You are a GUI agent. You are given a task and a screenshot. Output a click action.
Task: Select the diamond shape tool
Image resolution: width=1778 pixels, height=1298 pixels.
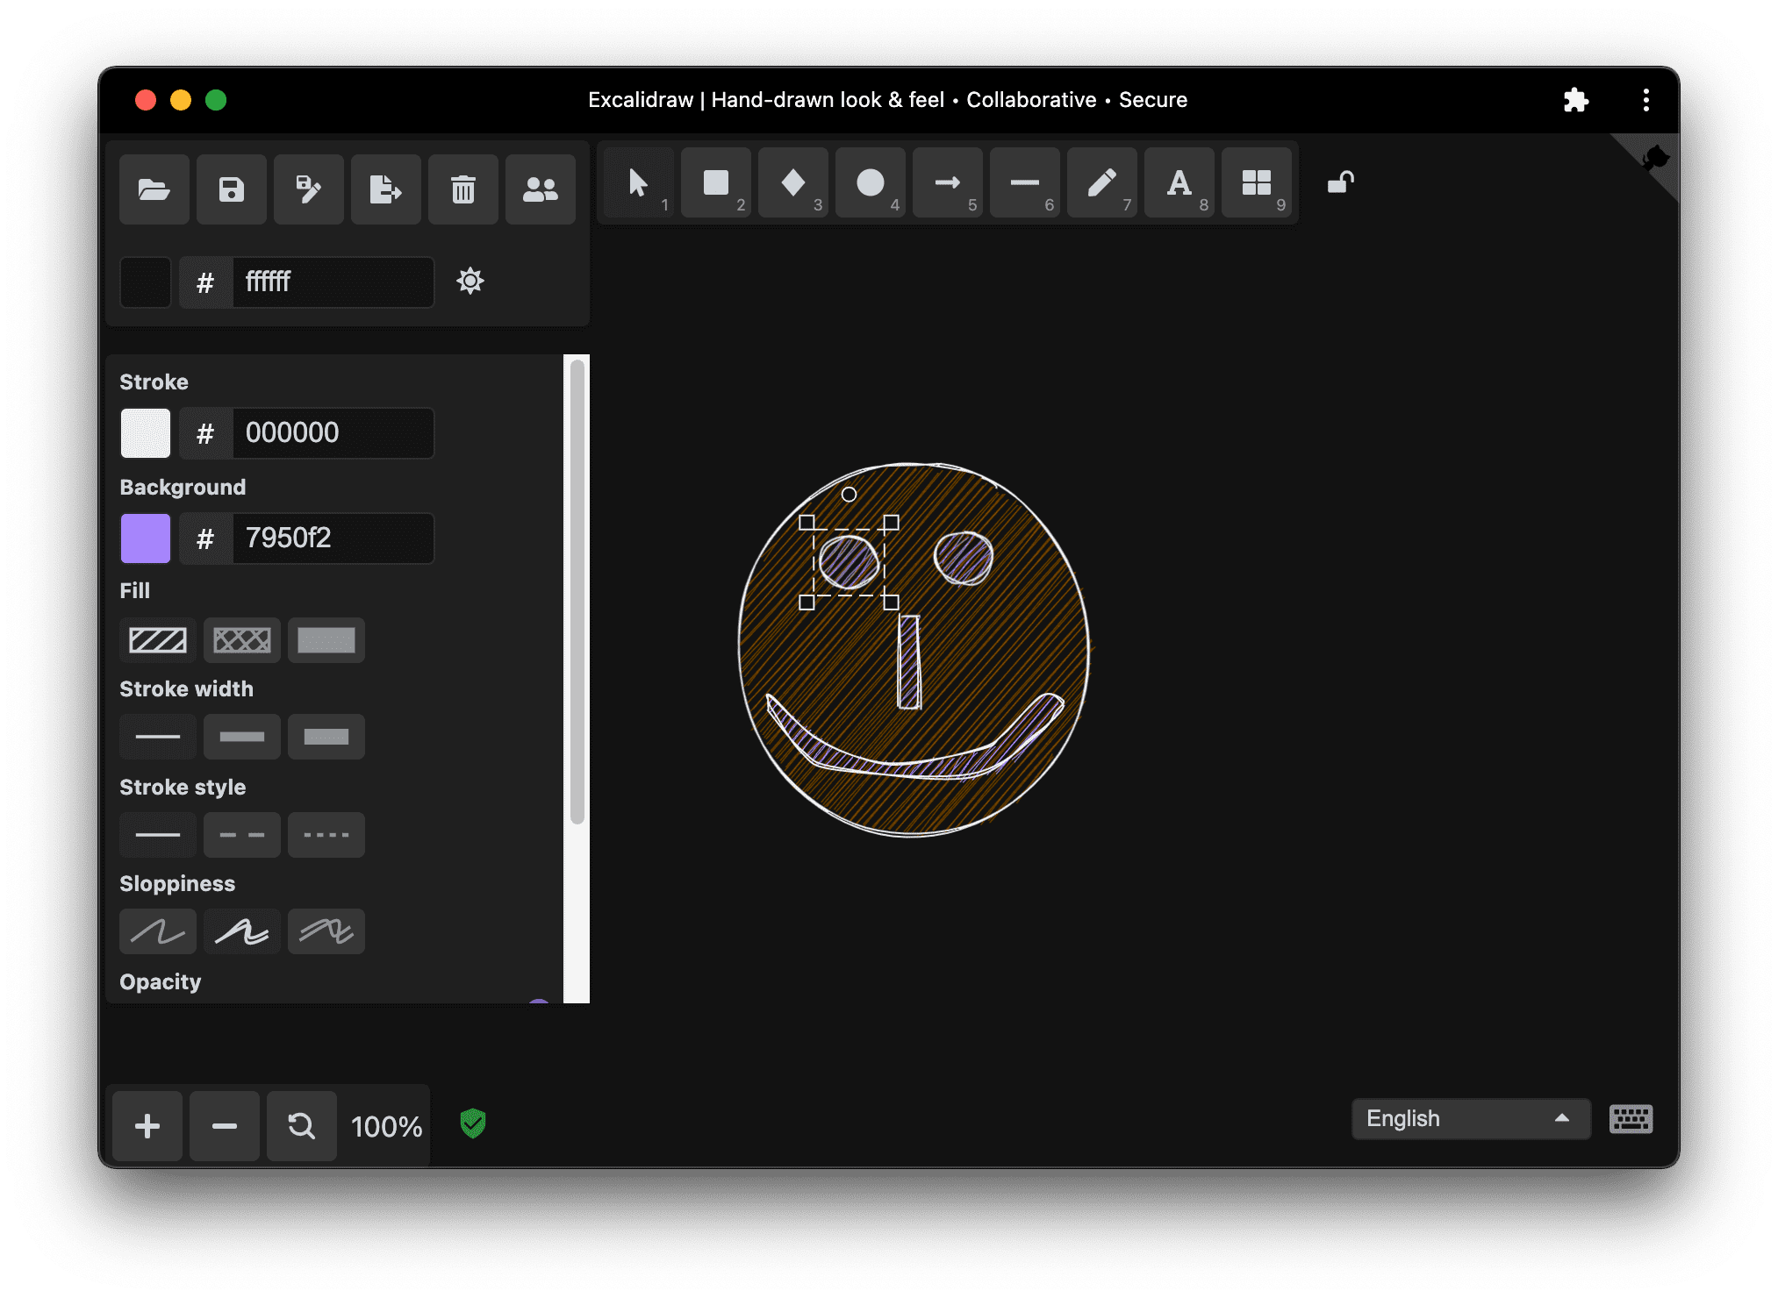(x=793, y=186)
